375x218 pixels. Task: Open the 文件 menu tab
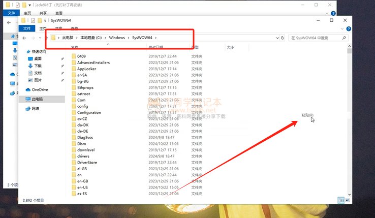[x=27, y=29]
